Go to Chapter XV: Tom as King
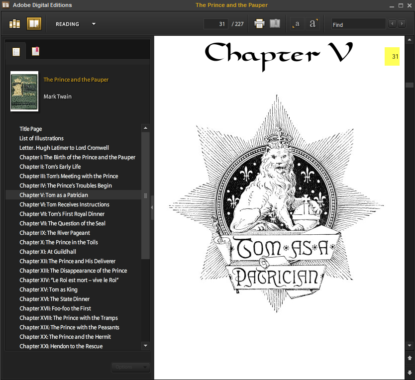Viewport: 415px width, 380px height. (x=48, y=289)
